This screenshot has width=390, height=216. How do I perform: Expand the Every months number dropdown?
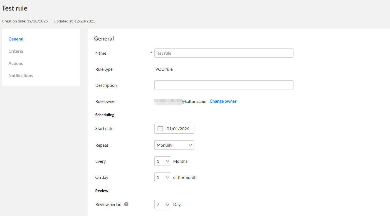click(x=162, y=161)
